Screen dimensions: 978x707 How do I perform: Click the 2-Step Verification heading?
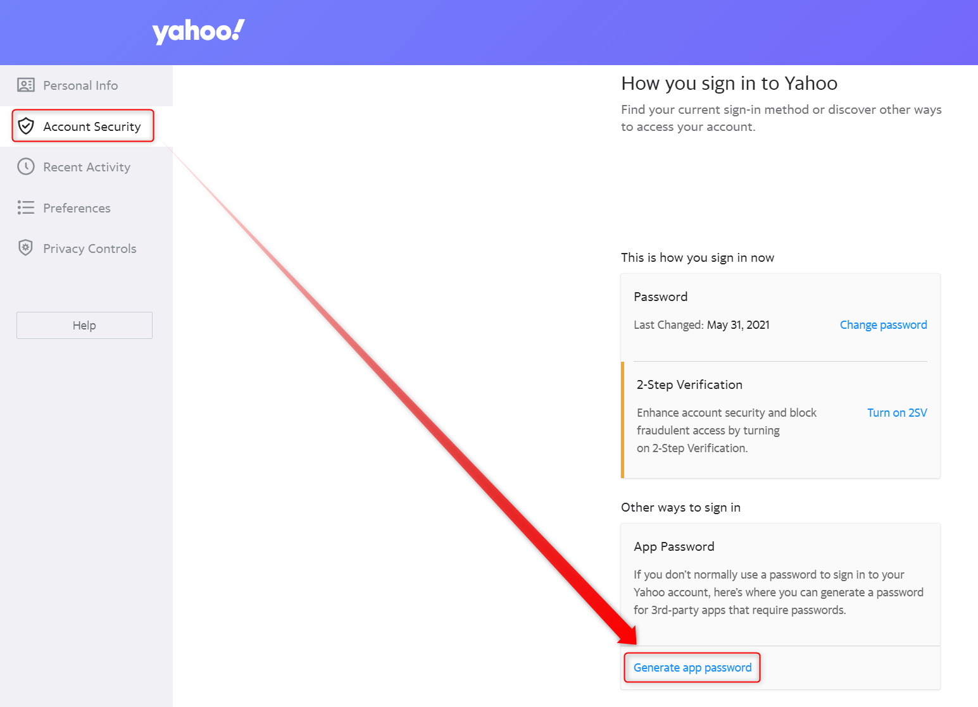tap(689, 384)
